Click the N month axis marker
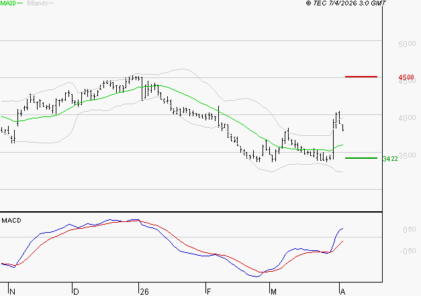This screenshot has height=296, width=421. click(12, 291)
